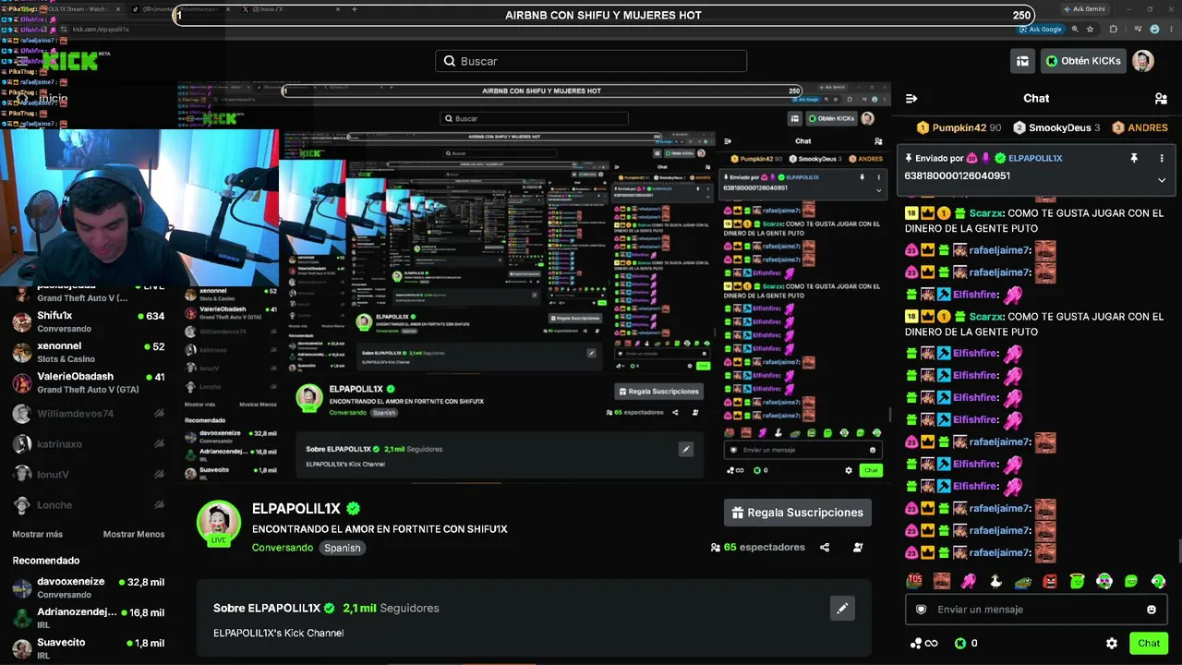
Task: Bookmark this page with star icon
Action: (1090, 29)
